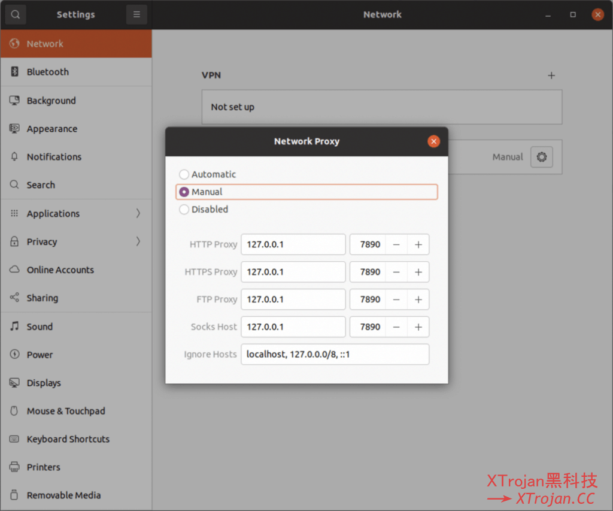Viewport: 613px width, 511px height.
Task: Select the Manual proxy method
Action: (x=184, y=192)
